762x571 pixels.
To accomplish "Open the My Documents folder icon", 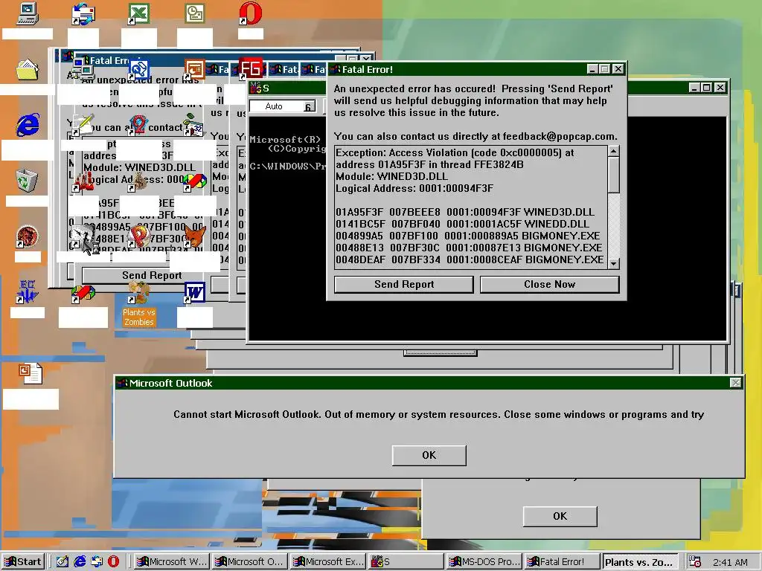I will (x=28, y=69).
